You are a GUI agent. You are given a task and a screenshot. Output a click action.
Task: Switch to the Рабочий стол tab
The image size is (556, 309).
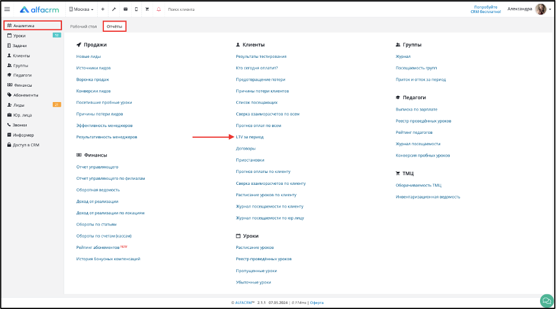83,27
